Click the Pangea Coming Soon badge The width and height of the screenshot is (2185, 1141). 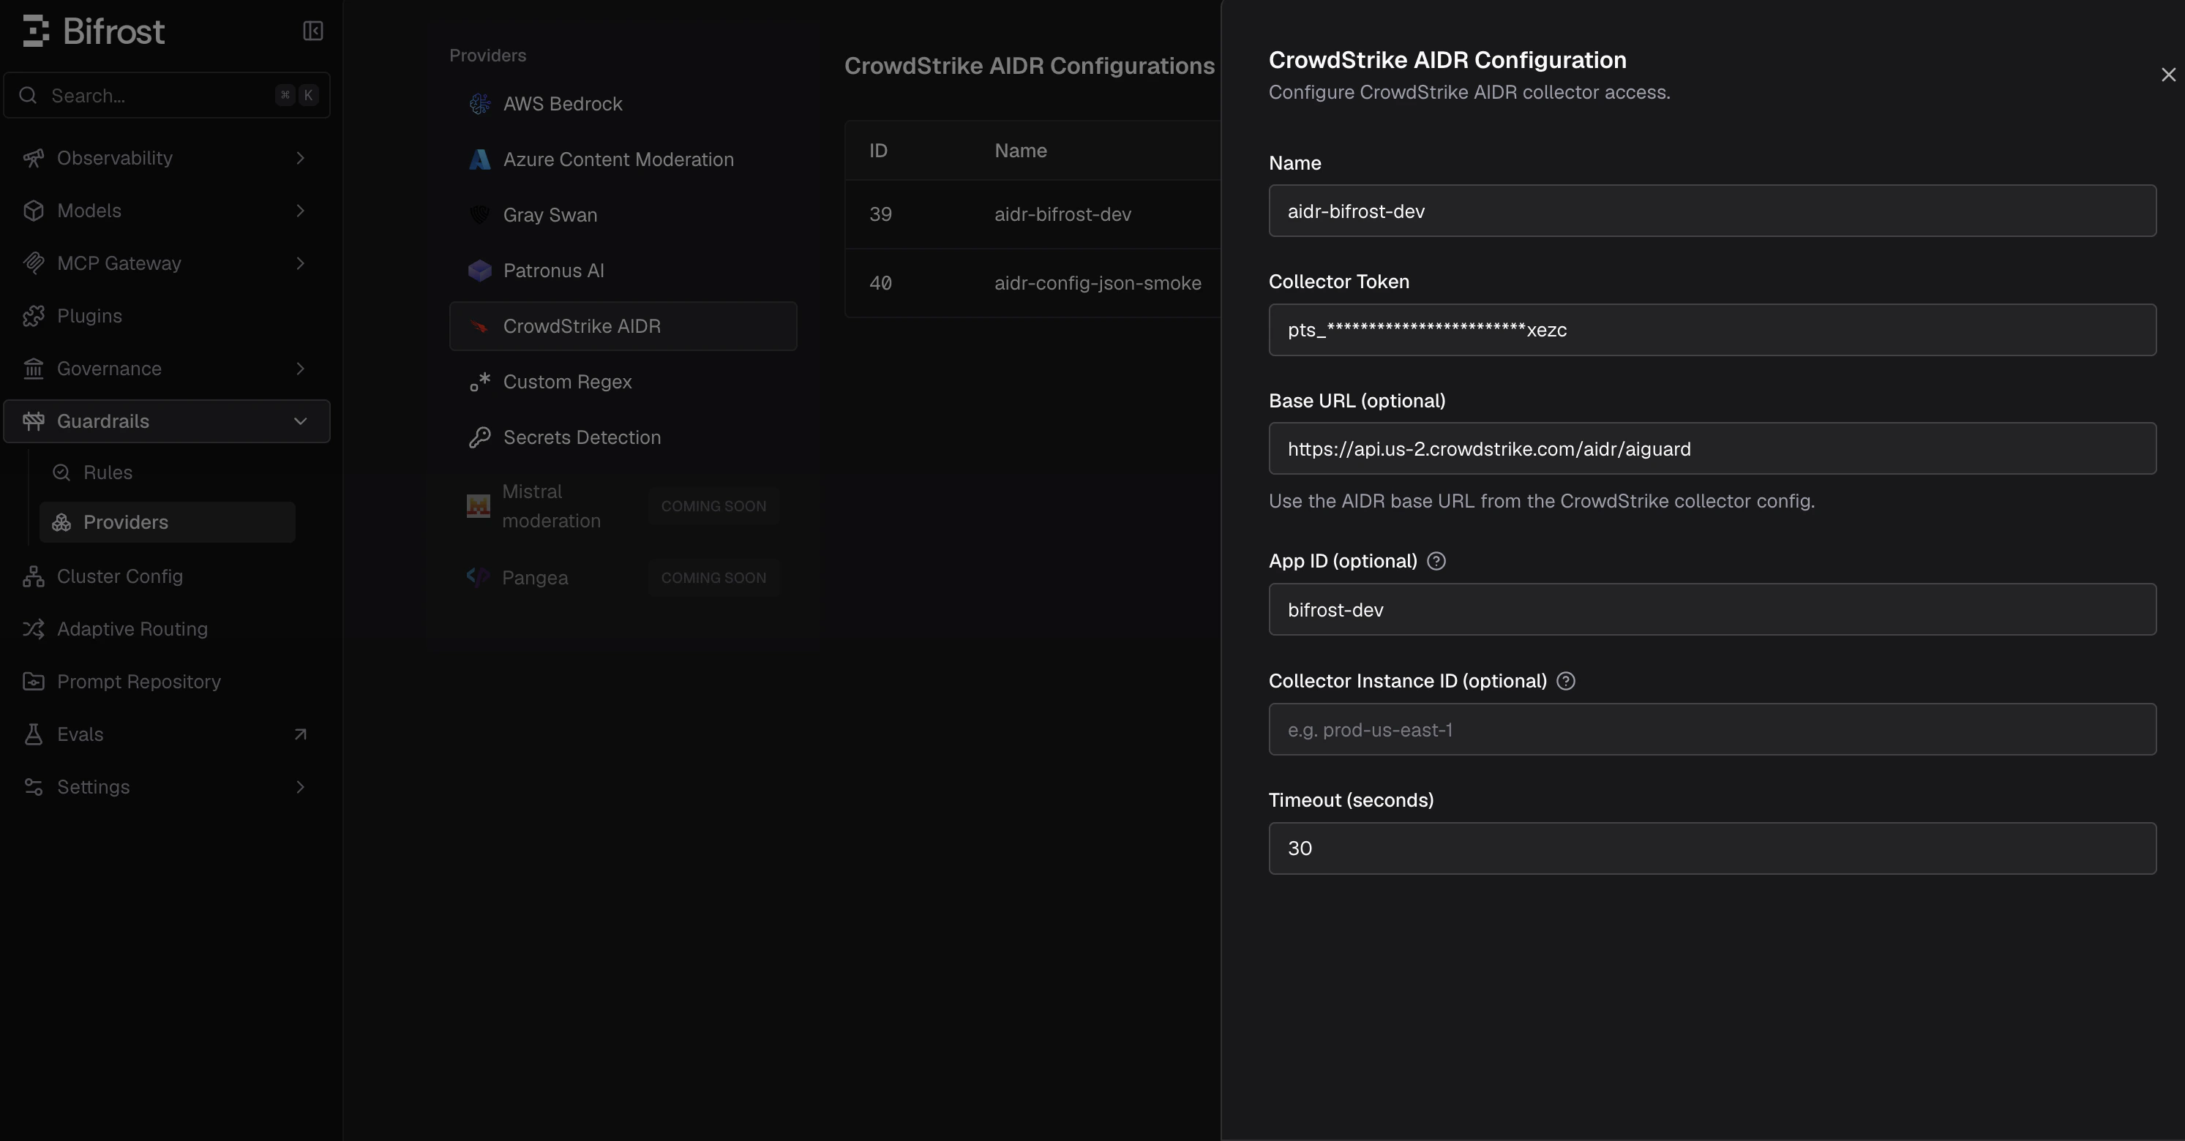point(713,577)
